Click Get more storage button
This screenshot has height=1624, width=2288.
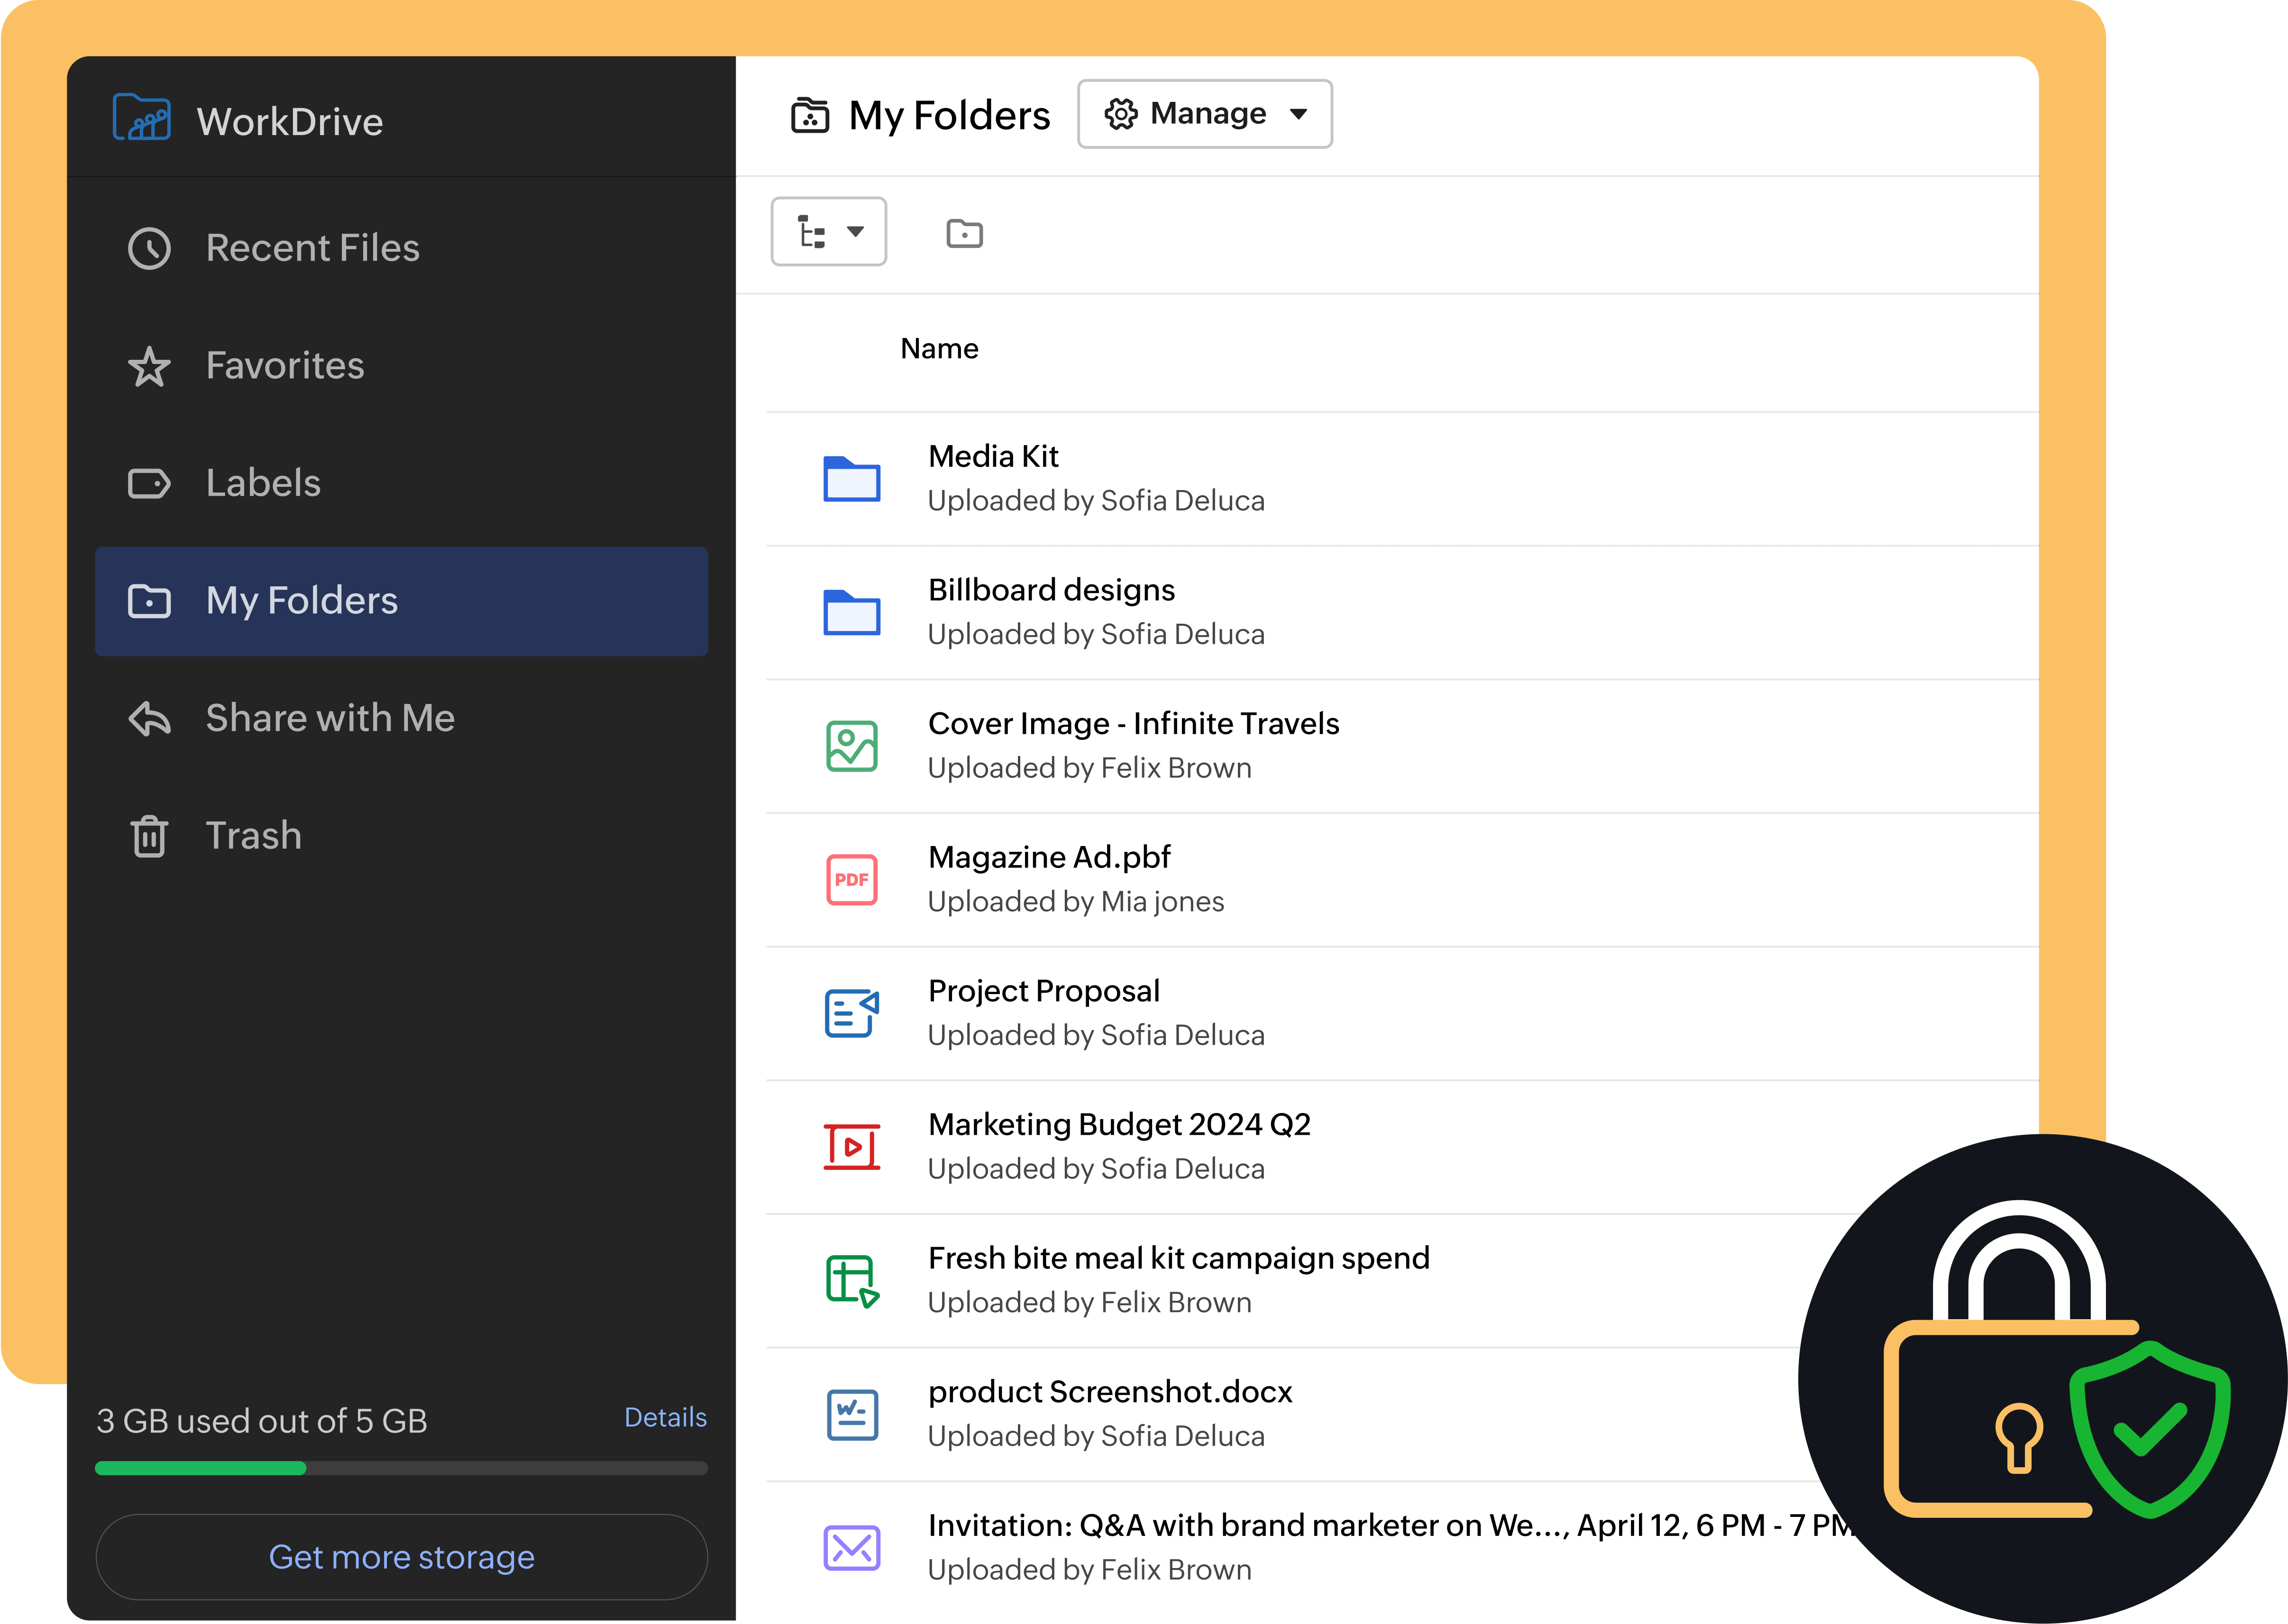click(x=401, y=1557)
